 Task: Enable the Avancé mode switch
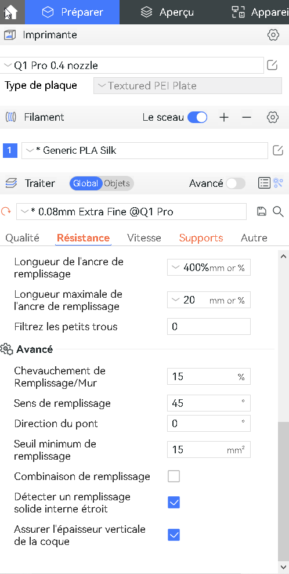click(235, 183)
